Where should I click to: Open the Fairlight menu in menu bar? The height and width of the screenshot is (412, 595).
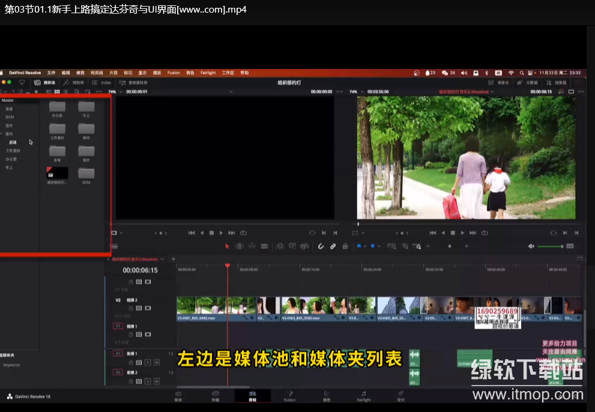tap(208, 73)
